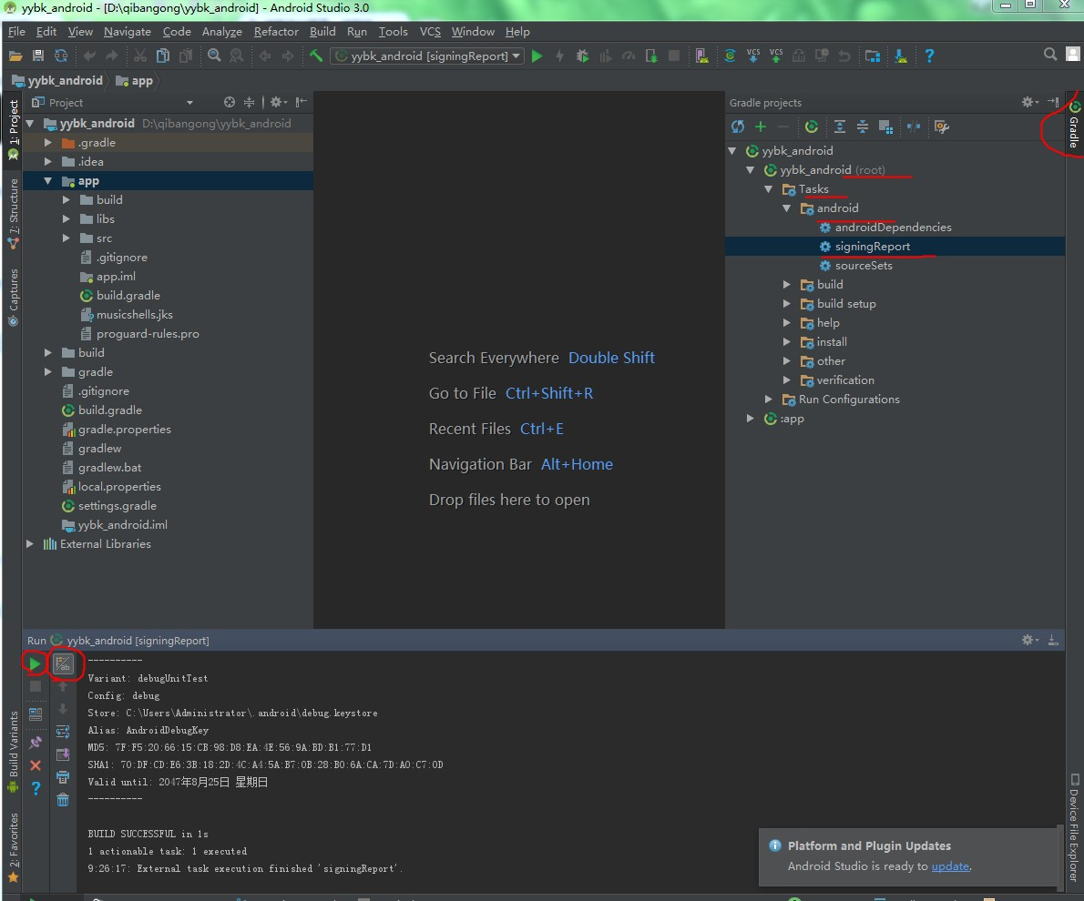Open the Tools menu
The width and height of the screenshot is (1084, 901).
coord(393,32)
